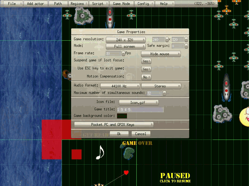The height and width of the screenshot is (186, 249).
Task: Select the battleship actor on the right side
Action: (x=226, y=87)
